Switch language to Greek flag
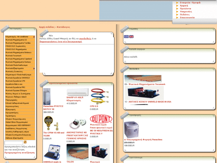This screenshot has height=163, width=217. [x=126, y=36]
